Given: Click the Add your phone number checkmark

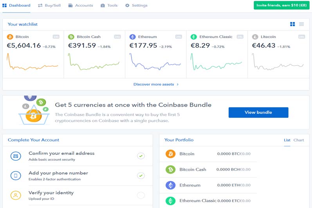Looking at the screenshot, I should pyautogui.click(x=141, y=175).
